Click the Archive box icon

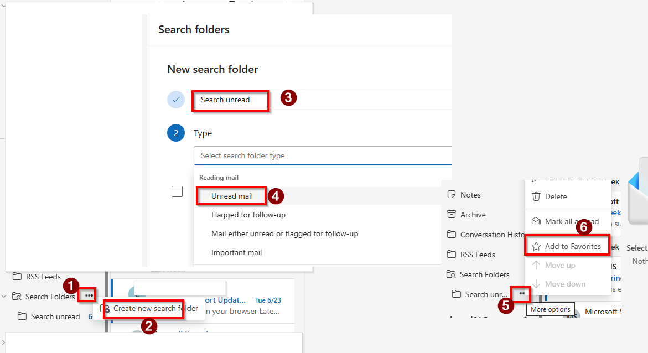point(452,214)
